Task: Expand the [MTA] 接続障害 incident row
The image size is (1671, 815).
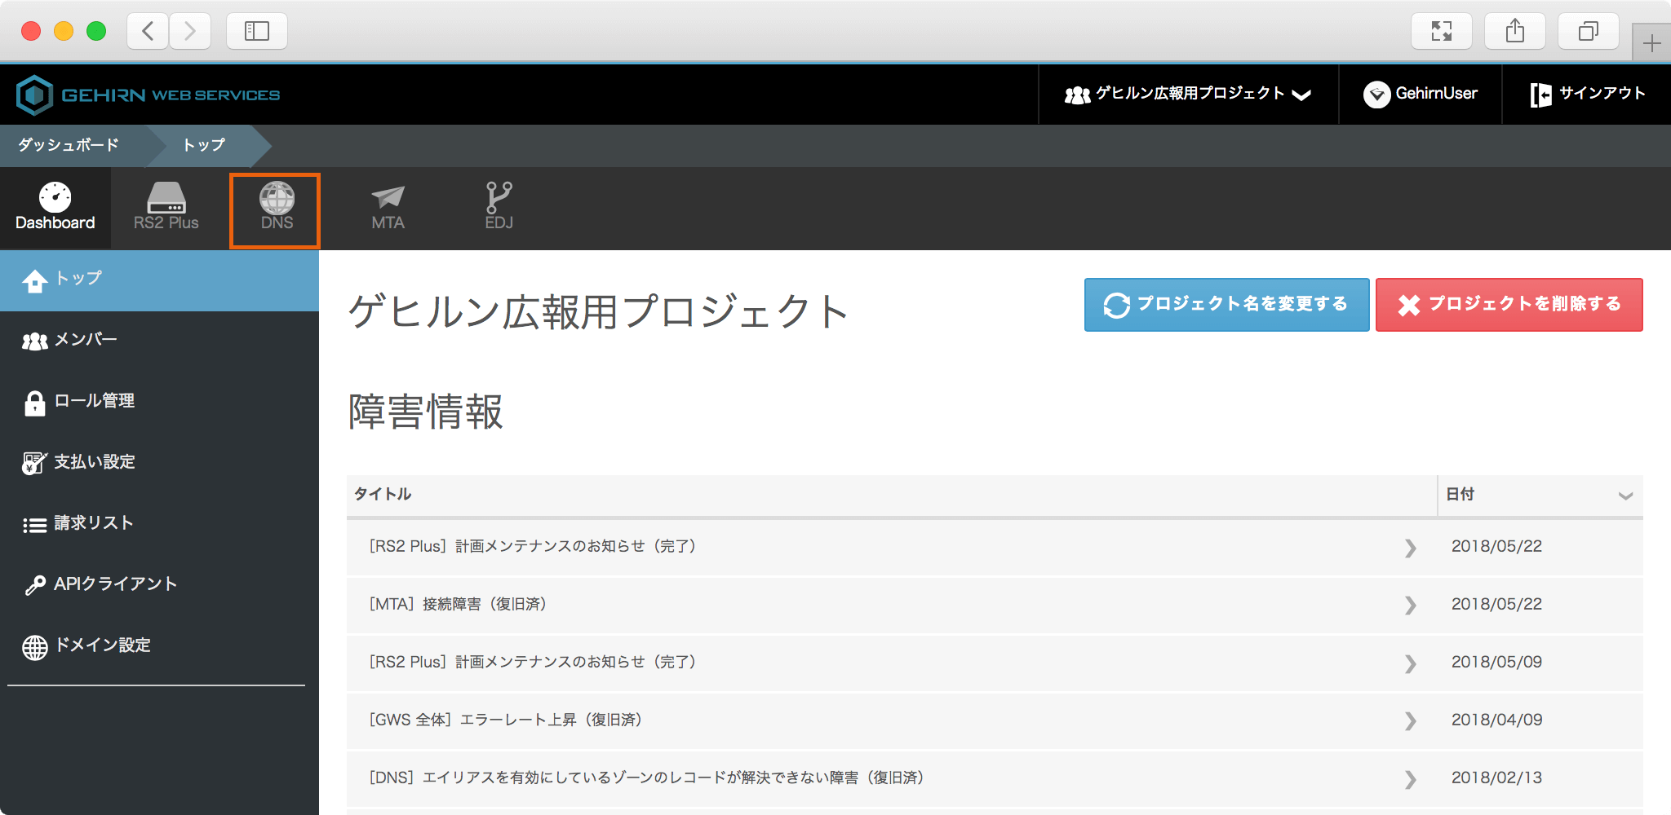Action: click(x=1410, y=606)
